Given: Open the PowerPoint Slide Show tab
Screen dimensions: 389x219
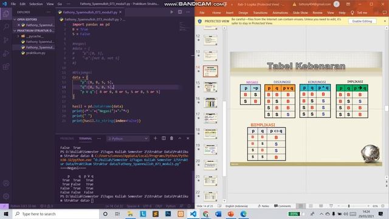Looking at the screenshot, I should 300,13.
